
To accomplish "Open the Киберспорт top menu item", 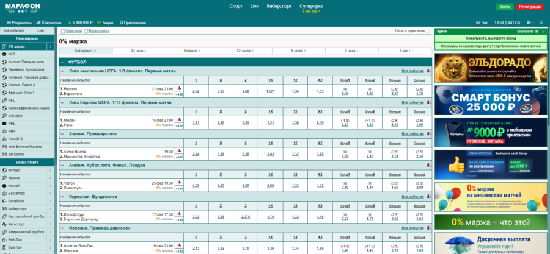I will pos(279,6).
